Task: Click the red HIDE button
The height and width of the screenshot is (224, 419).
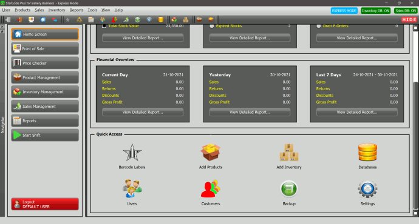Action: 409,20
